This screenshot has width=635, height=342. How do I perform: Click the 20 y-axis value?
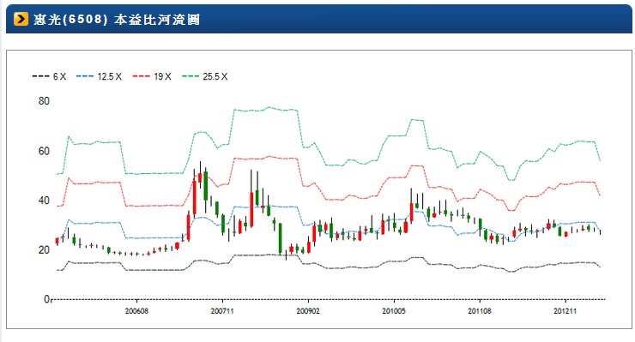pos(44,249)
